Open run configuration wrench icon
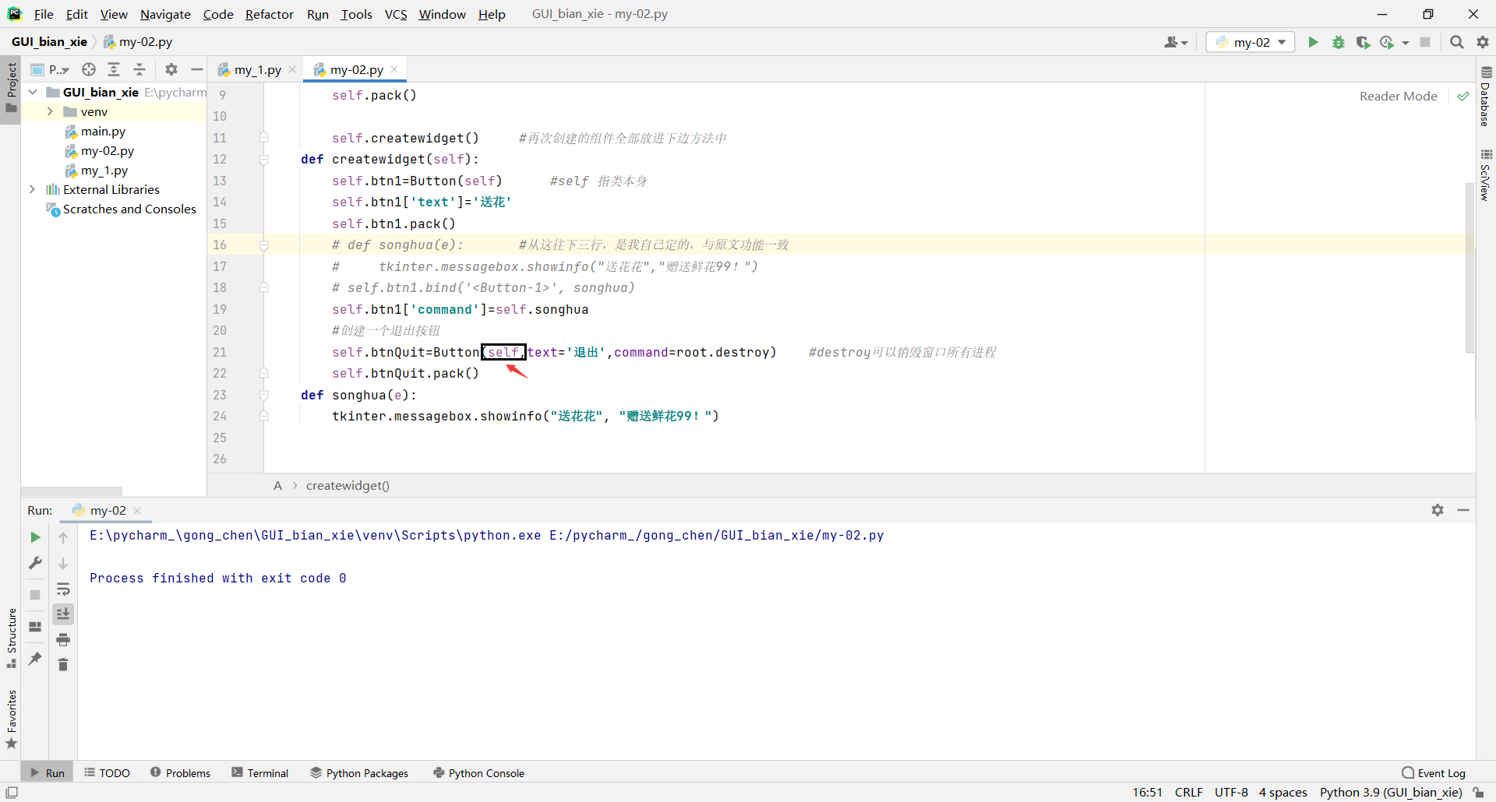 pos(35,562)
